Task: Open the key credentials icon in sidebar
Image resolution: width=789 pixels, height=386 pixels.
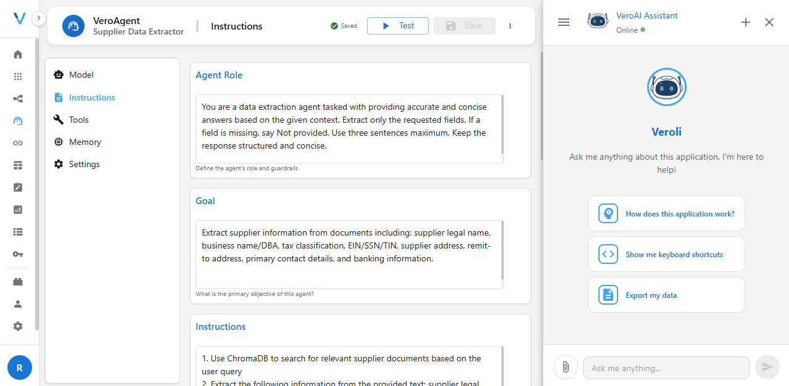Action: pyautogui.click(x=18, y=254)
